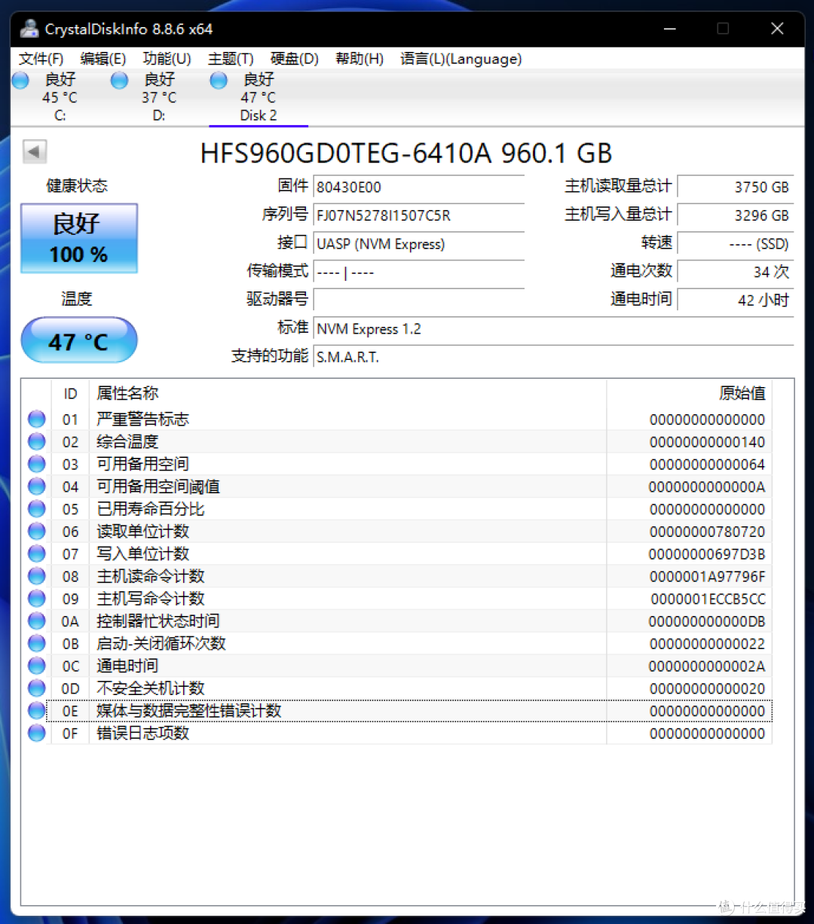Click the blue indicator dot beside 错误日志项数
This screenshot has height=924, width=814.
[36, 733]
